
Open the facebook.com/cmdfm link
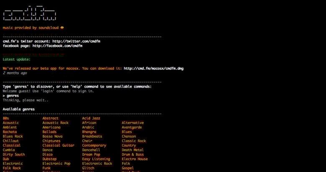click(x=57, y=46)
